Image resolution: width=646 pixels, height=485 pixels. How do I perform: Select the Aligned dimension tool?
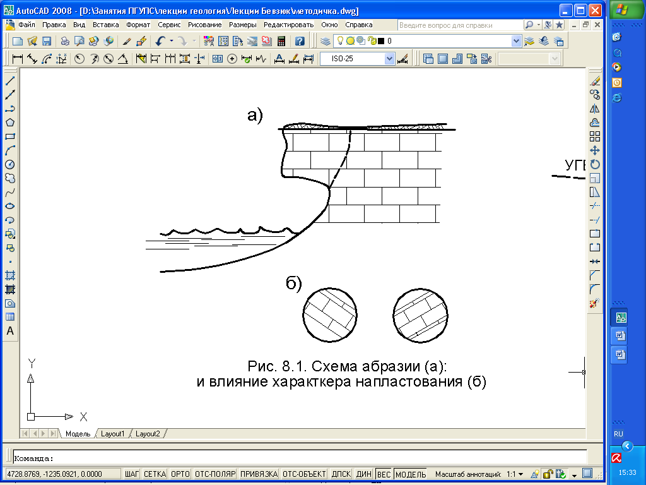pos(32,59)
